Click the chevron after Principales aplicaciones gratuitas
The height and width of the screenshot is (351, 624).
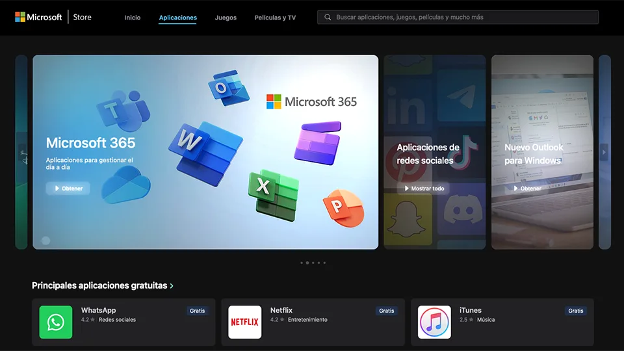tap(172, 286)
